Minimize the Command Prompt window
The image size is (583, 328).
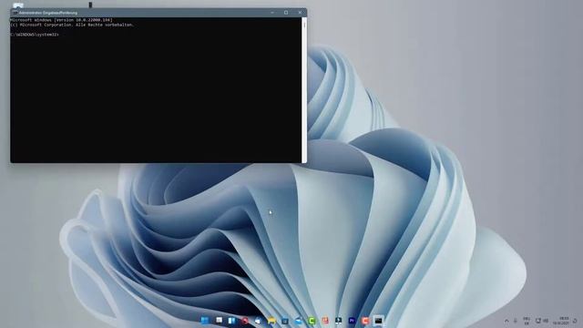pyautogui.click(x=272, y=12)
